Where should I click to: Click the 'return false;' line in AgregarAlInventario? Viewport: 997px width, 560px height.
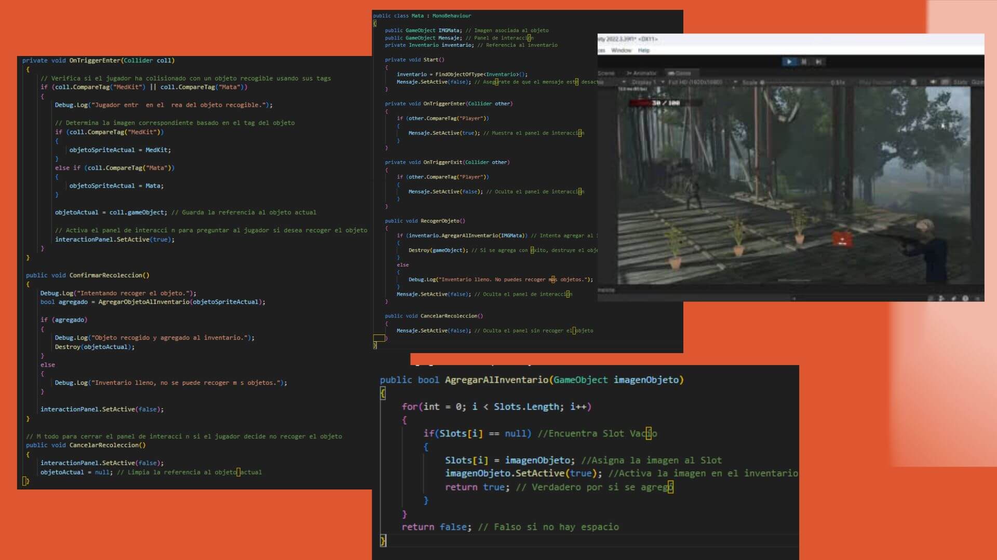pos(436,527)
